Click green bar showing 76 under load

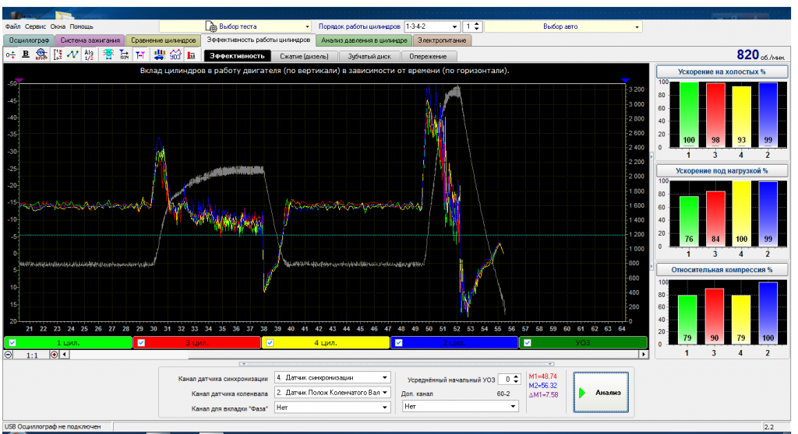[x=689, y=222]
